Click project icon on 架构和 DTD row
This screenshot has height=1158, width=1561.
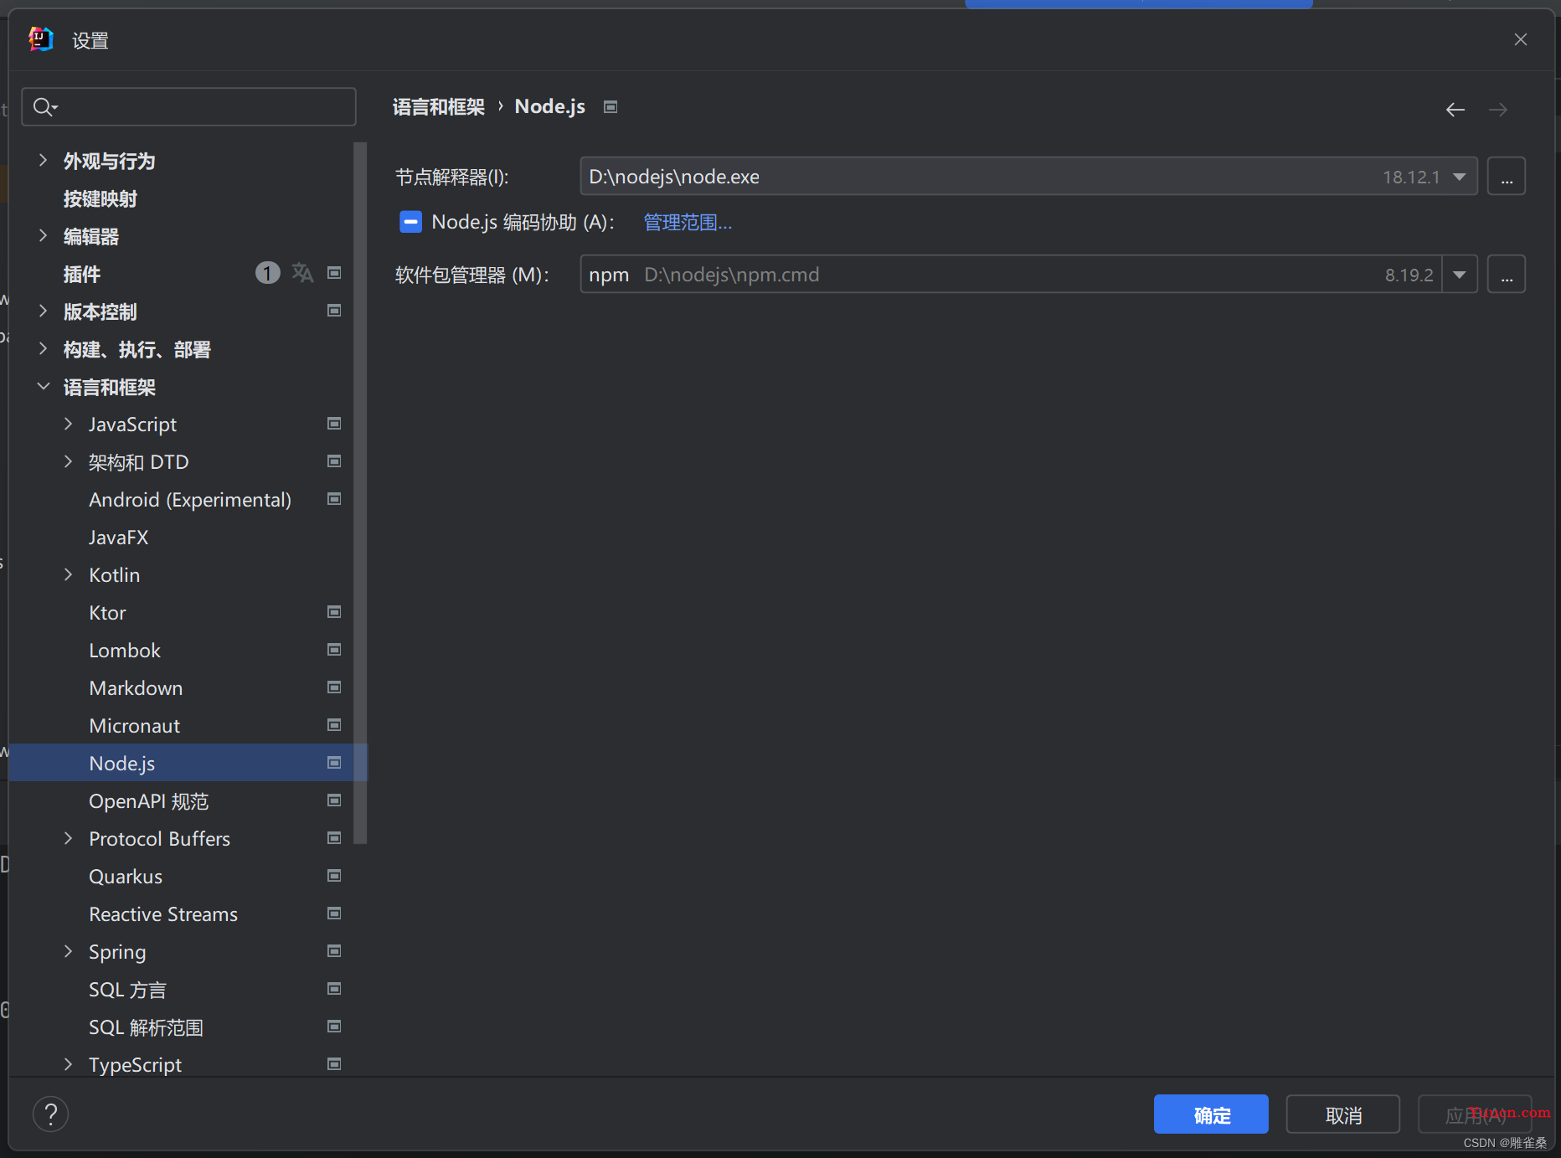click(334, 461)
